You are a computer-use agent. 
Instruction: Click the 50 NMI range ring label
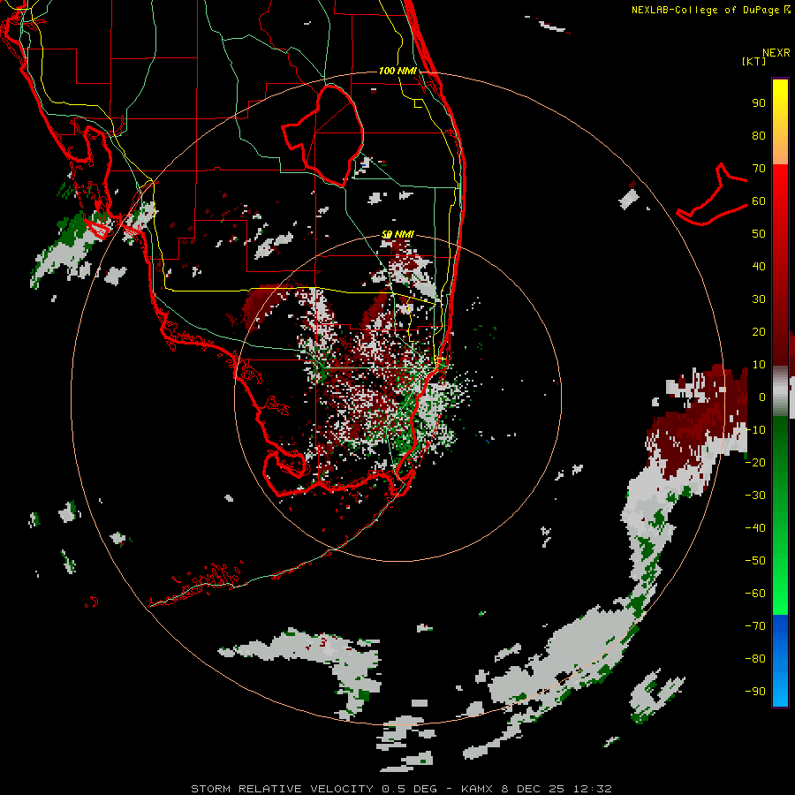[397, 234]
